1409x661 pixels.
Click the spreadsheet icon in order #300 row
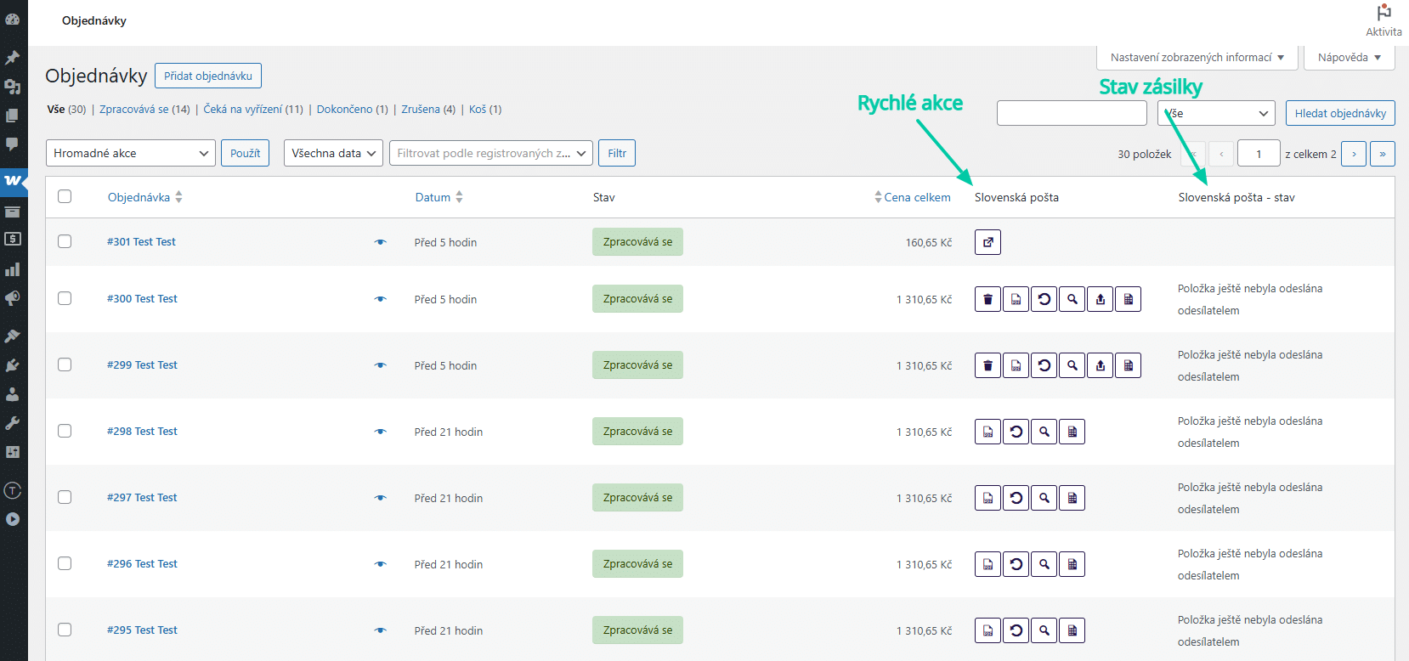(1128, 299)
